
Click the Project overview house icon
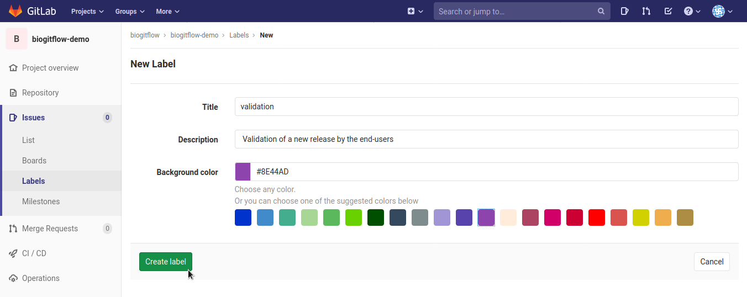click(13, 68)
